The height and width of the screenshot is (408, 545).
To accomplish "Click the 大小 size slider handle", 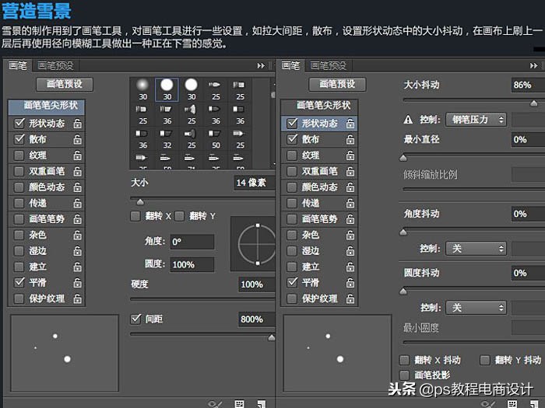I will tap(140, 202).
